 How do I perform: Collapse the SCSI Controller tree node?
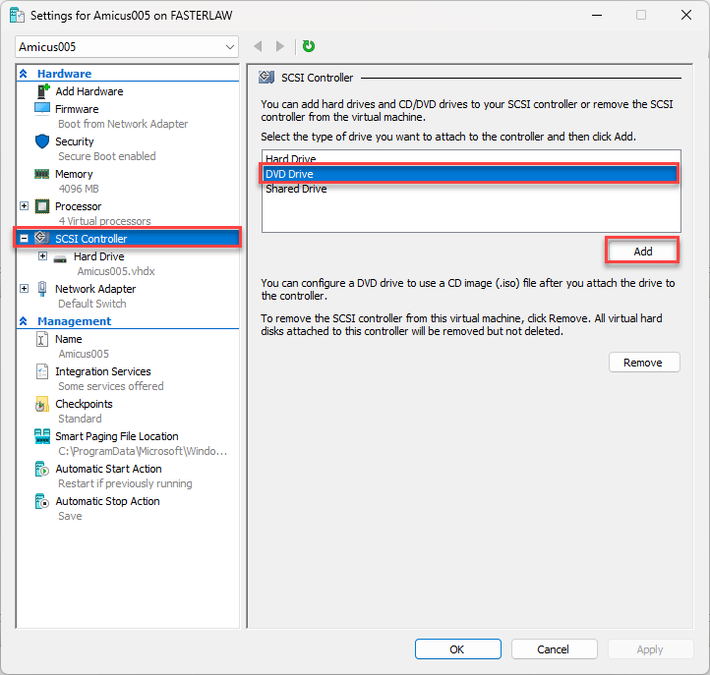click(24, 239)
